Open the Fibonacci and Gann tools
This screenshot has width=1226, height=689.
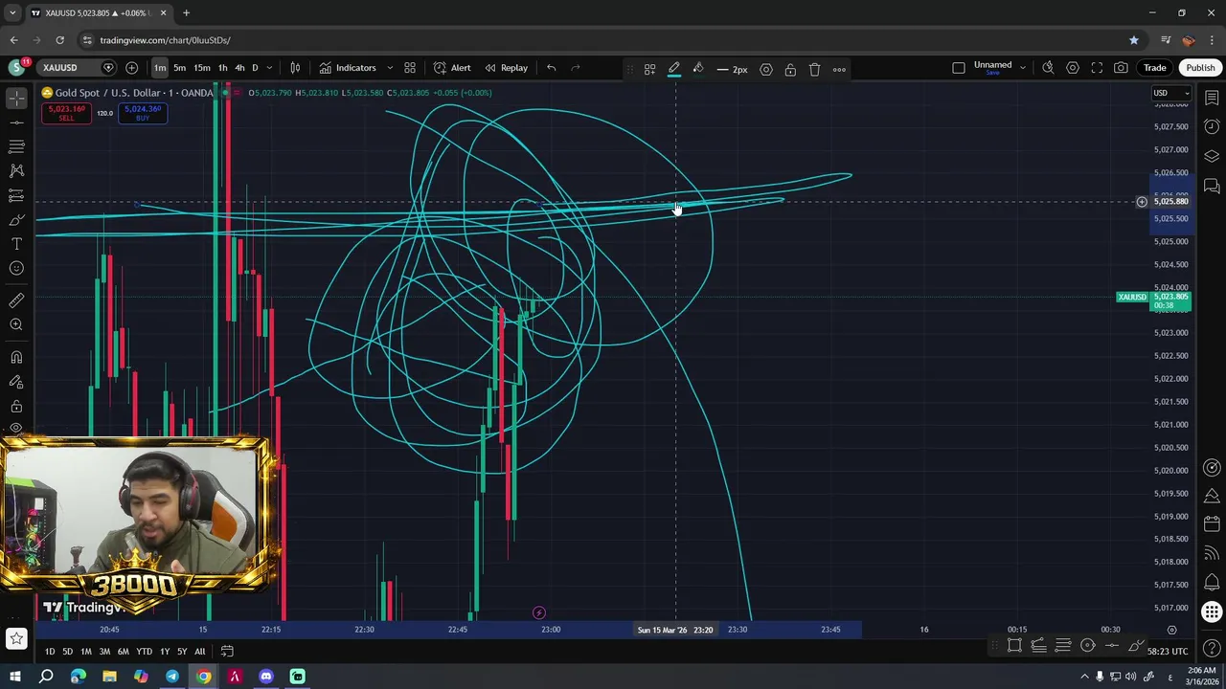(16, 146)
